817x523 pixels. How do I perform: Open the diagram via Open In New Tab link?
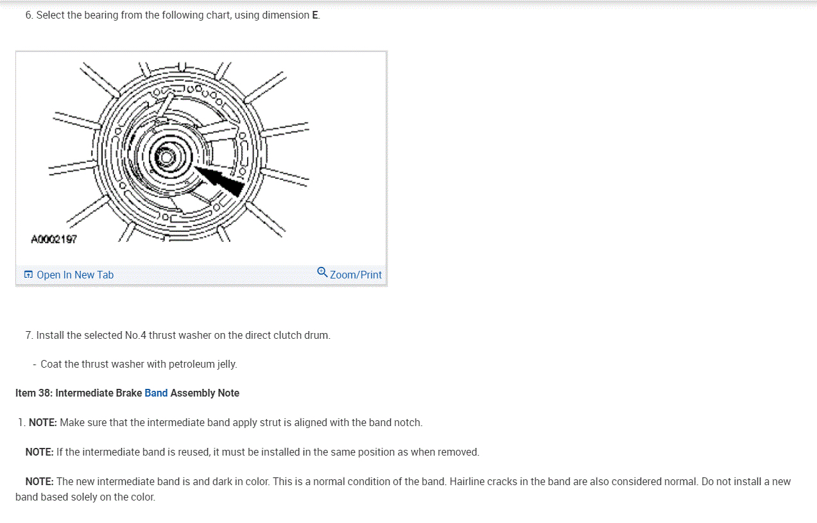pyautogui.click(x=75, y=275)
